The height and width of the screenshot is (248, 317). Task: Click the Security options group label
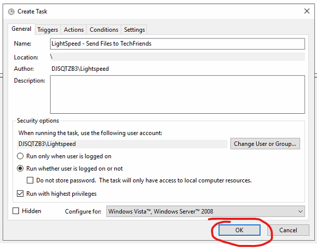tap(38, 120)
